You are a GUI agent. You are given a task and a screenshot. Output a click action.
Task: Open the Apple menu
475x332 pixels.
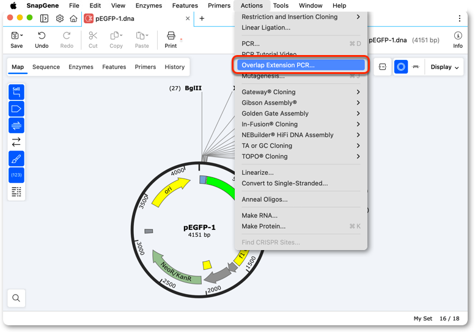tap(13, 6)
